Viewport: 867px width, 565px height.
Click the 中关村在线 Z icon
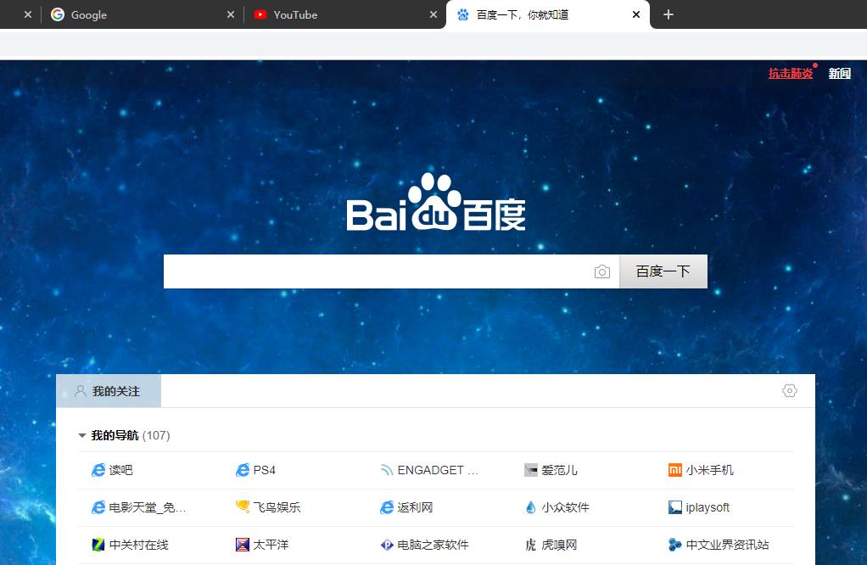[98, 545]
